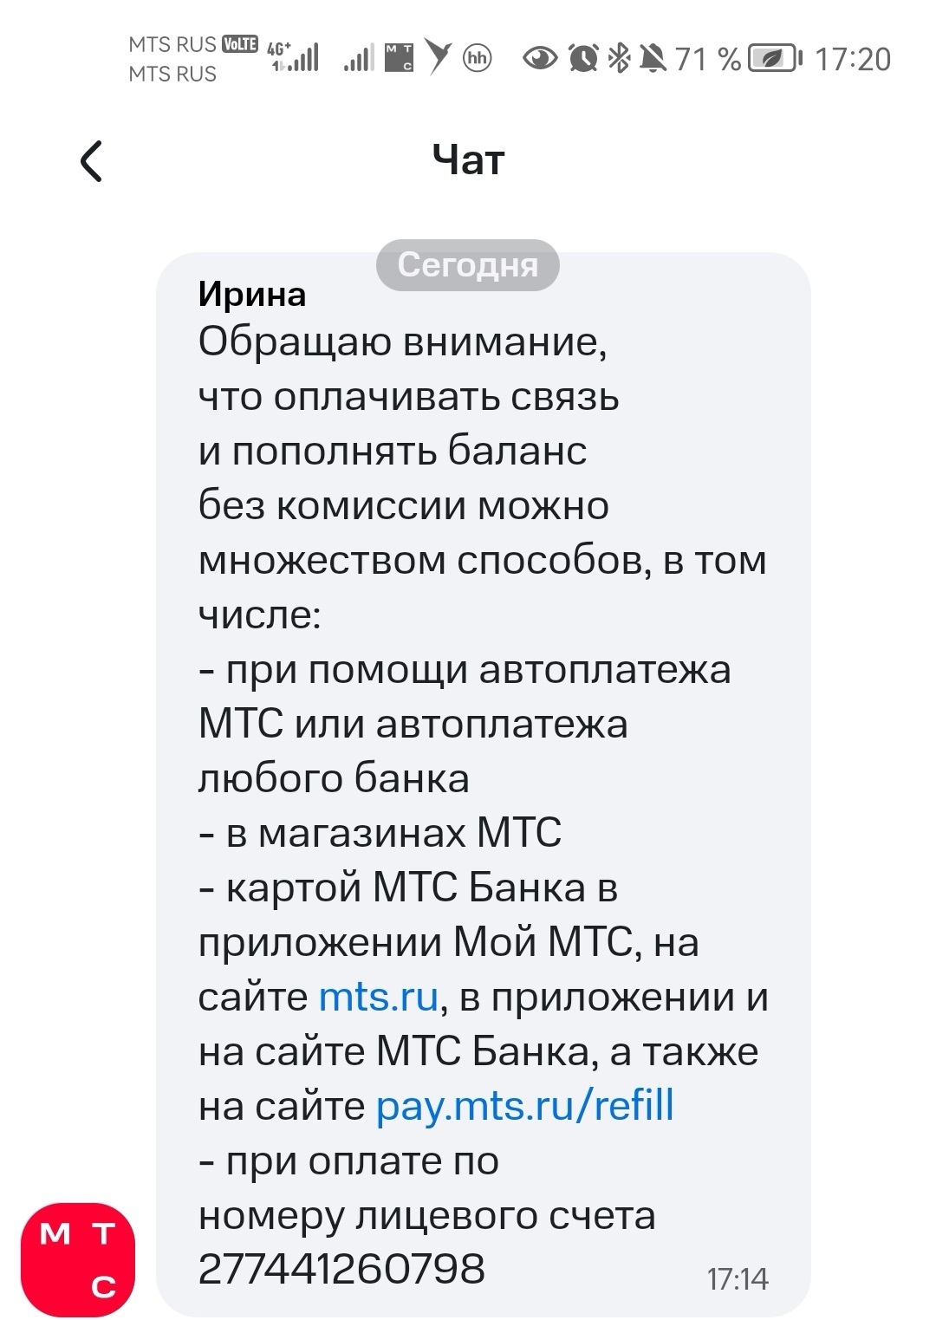The width and height of the screenshot is (936, 1320).
Task: Tap the VoLTE indicator badge
Action: tap(240, 44)
